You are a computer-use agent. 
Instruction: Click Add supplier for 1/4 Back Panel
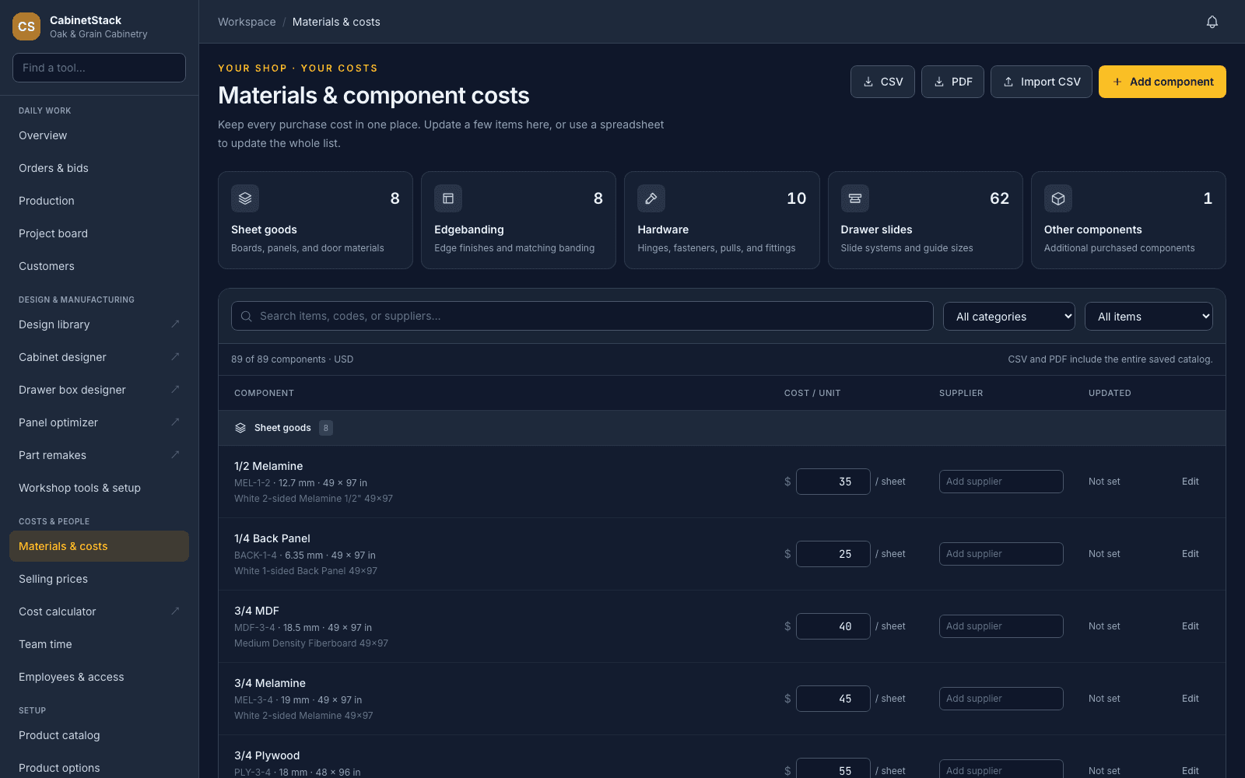click(1001, 554)
